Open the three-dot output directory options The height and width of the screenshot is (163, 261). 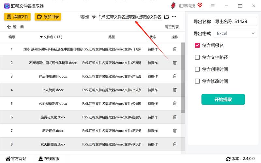pyautogui.click(x=174, y=17)
